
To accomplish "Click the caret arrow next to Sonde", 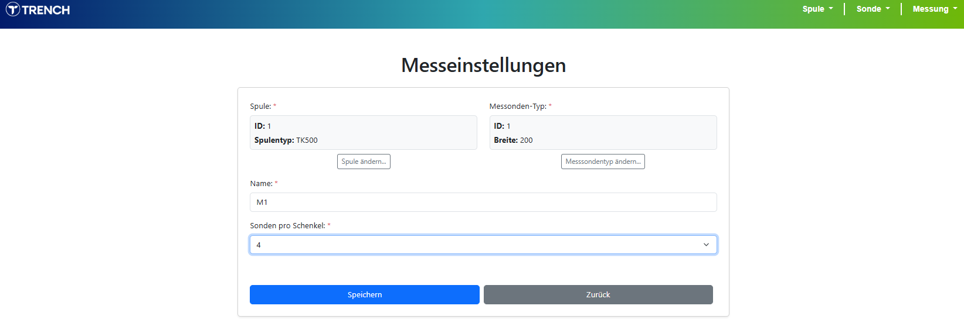I will (888, 9).
